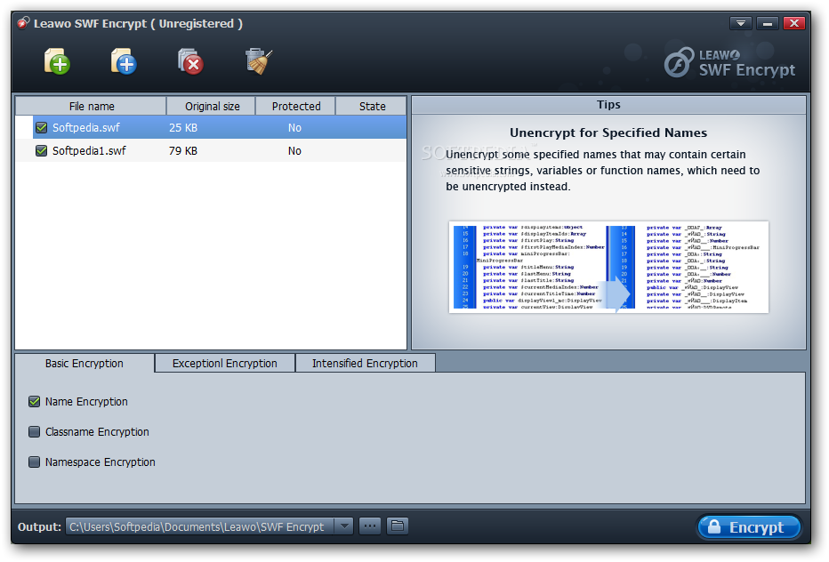
Task: Sort by the Protected column header
Action: (x=295, y=107)
